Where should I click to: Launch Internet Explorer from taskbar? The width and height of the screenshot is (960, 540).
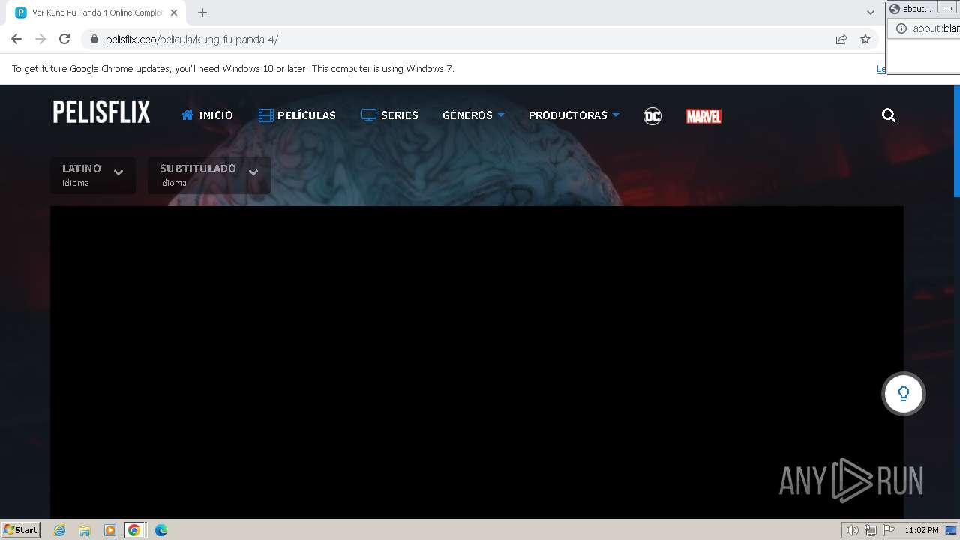coord(60,530)
